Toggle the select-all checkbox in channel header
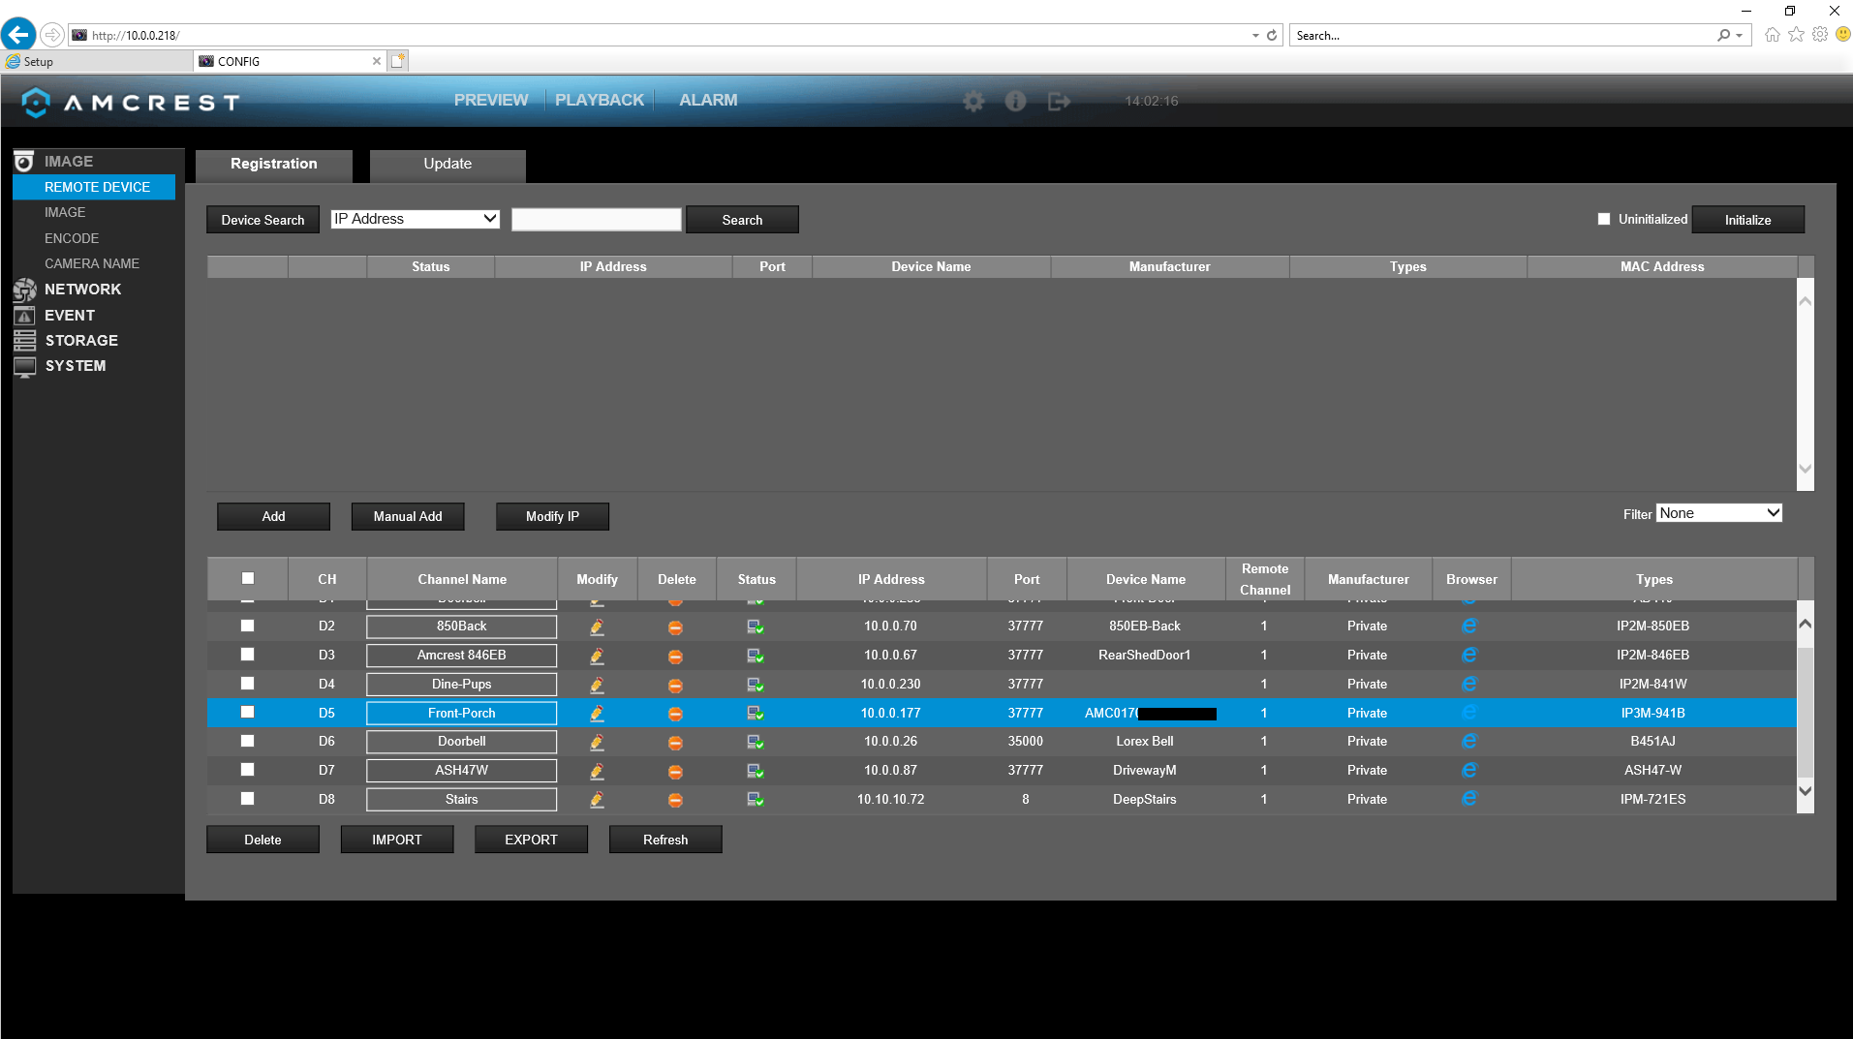Image resolution: width=1853 pixels, height=1039 pixels. pyautogui.click(x=248, y=578)
